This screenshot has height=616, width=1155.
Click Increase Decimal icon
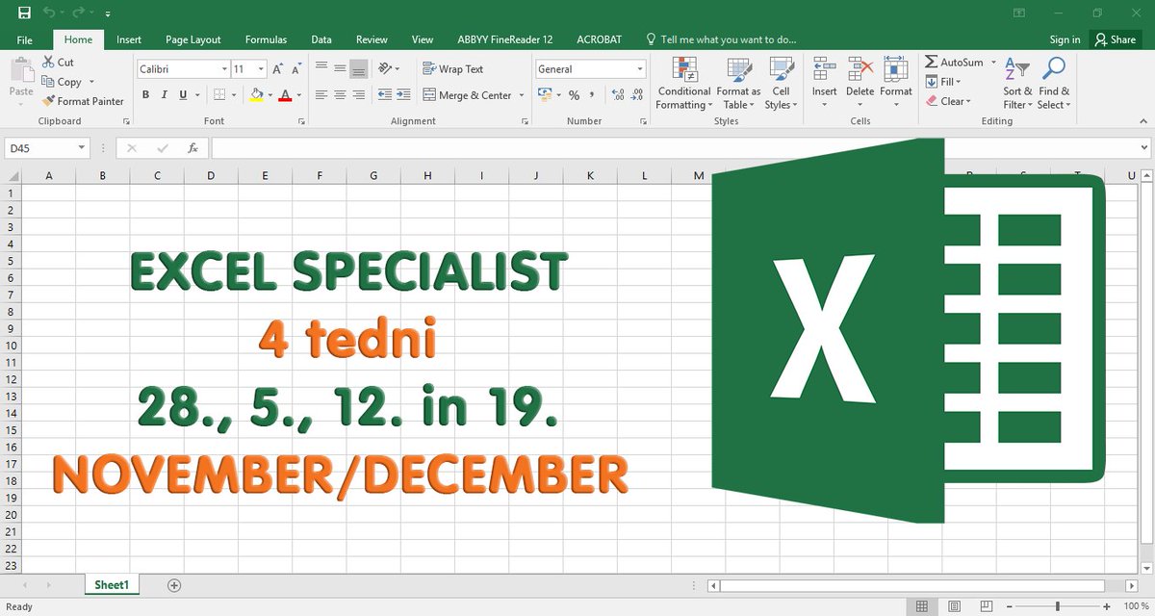tap(617, 95)
